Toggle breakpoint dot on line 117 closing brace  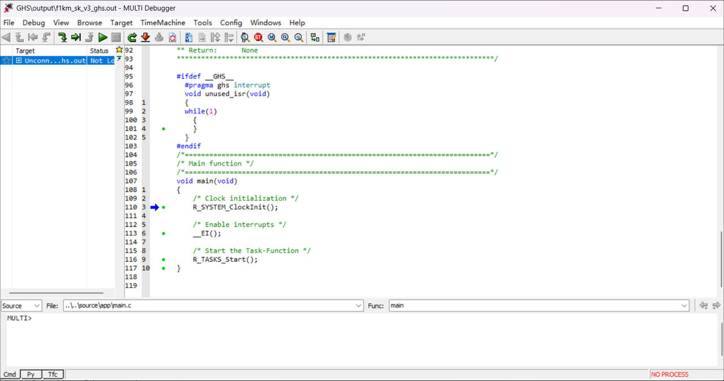tap(163, 269)
